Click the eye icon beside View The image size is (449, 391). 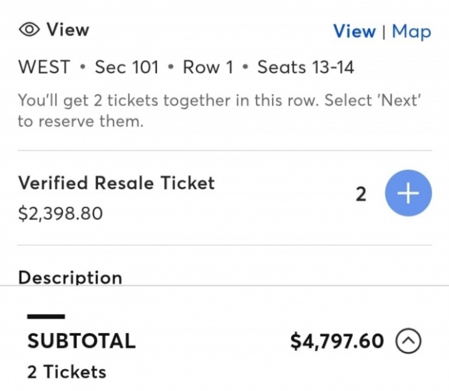(x=30, y=29)
